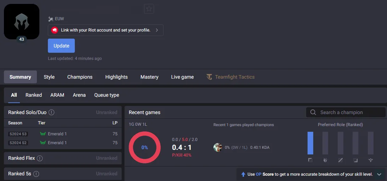Image resolution: width=387 pixels, height=181 pixels.
Task: Click the Support preferred role bar
Action: pos(370,143)
